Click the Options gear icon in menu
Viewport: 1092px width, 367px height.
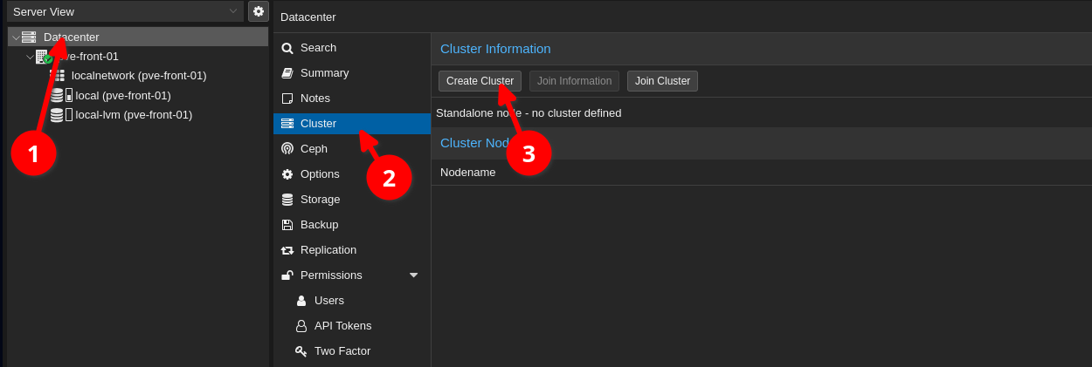coord(287,174)
